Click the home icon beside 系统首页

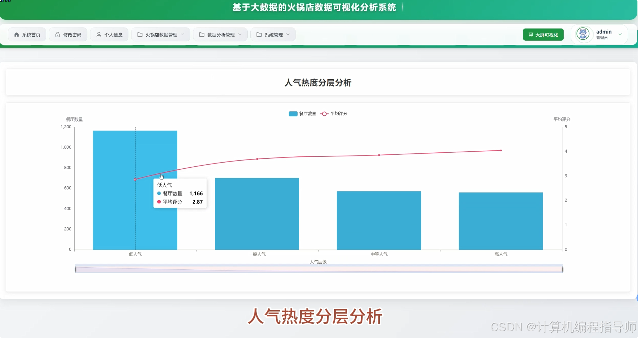(x=17, y=35)
